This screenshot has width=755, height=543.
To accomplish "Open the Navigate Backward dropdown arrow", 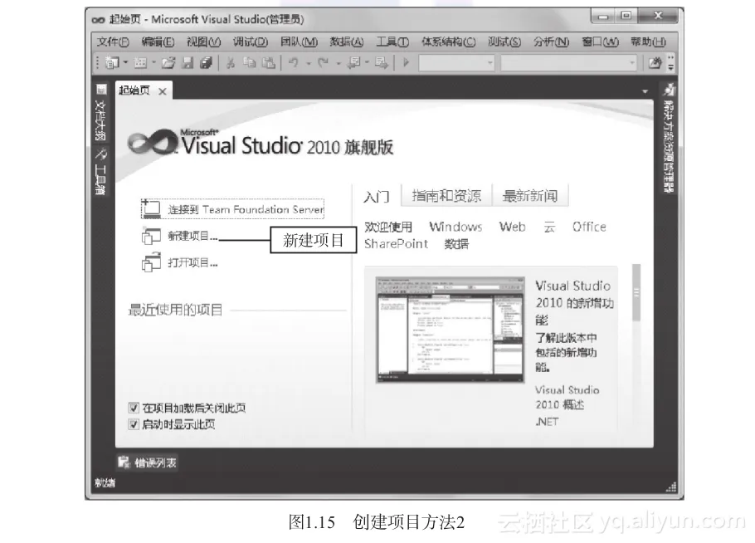I will click(x=367, y=62).
